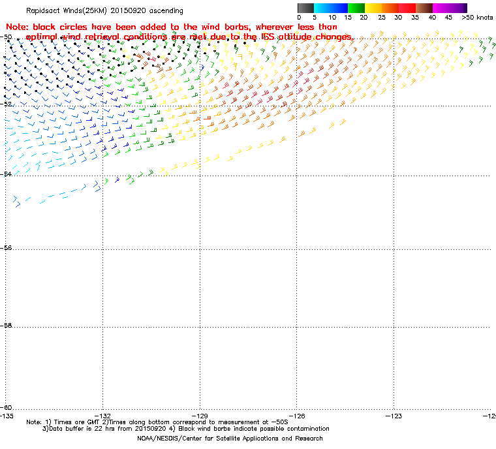This screenshot has height=449, width=496.
Task: Click the legend tick label '40'
Action: pyautogui.click(x=433, y=18)
